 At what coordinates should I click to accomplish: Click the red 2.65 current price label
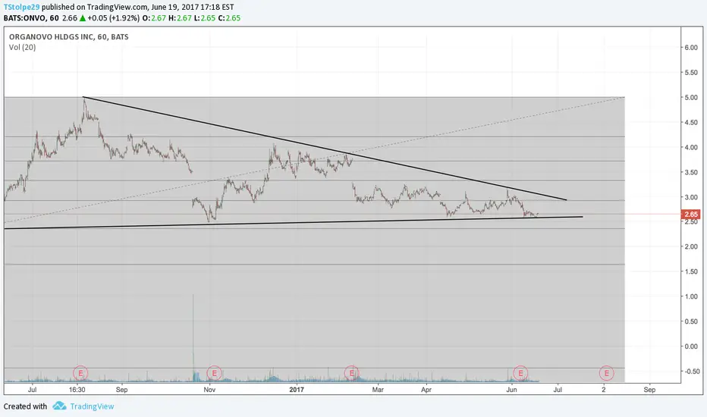(x=691, y=215)
